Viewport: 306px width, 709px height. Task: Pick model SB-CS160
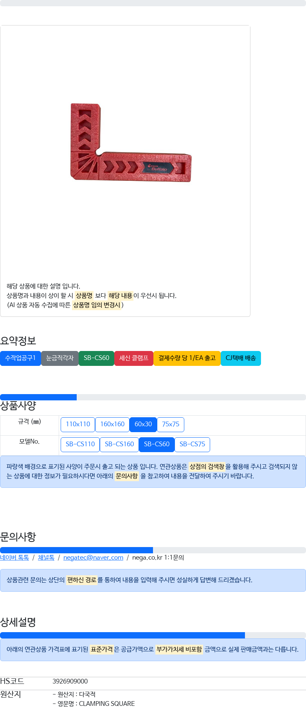(x=119, y=444)
